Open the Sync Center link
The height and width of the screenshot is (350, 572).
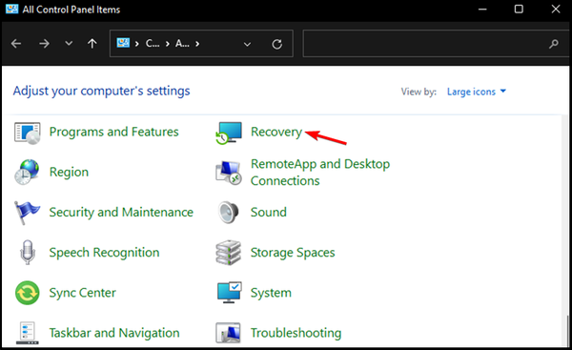pos(82,293)
